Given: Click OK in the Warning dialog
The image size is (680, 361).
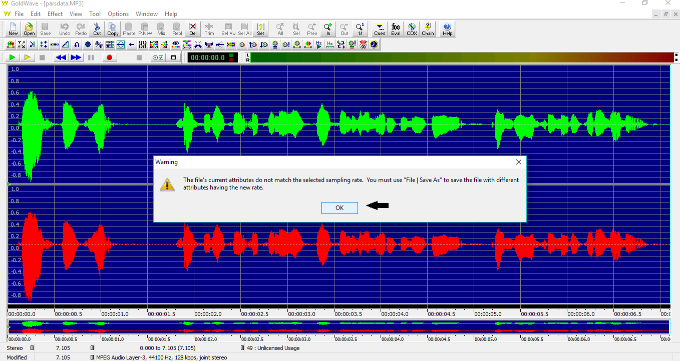Looking at the screenshot, I should click(x=339, y=208).
